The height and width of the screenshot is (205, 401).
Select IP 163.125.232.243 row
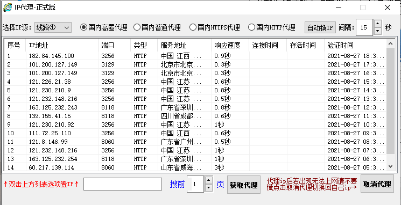tap(195, 107)
